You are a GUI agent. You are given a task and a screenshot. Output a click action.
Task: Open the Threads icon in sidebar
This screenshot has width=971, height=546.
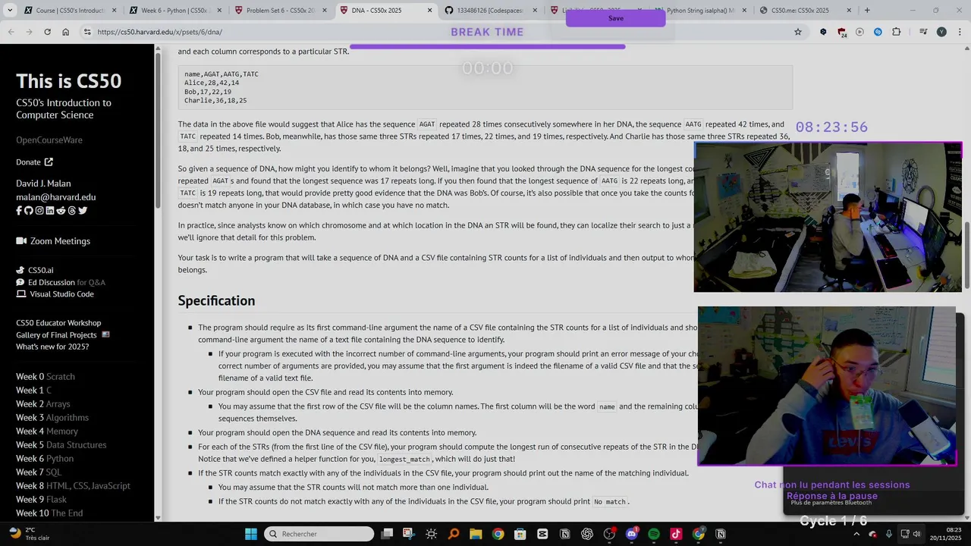71,210
